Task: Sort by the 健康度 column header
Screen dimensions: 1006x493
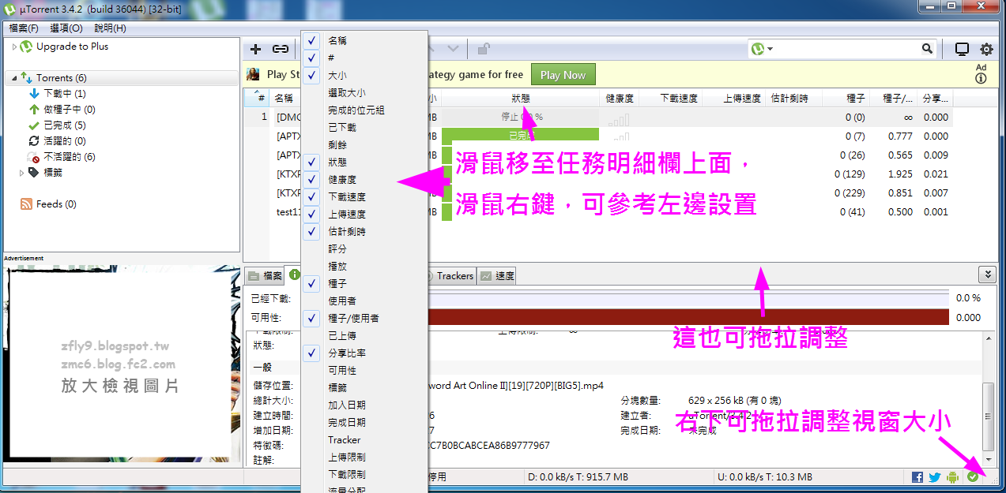Action: [x=620, y=99]
